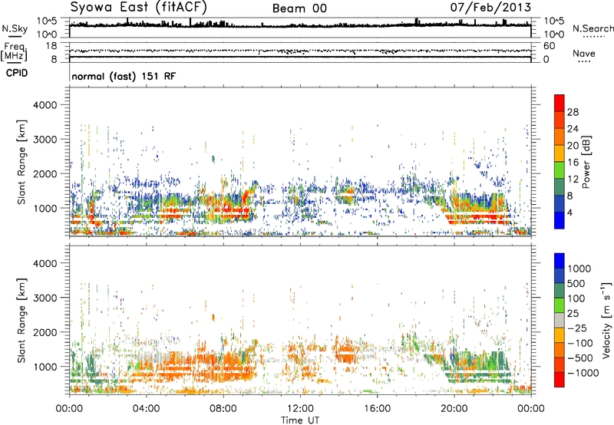614x425 pixels.
Task: Click the '12:00' time axis label
Action: tap(300, 409)
